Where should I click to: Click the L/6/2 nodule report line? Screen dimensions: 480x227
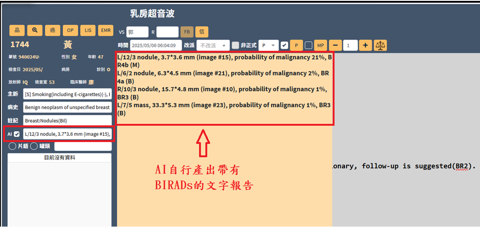[223, 78]
